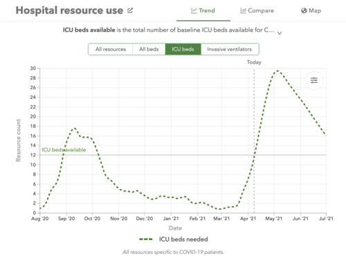346x256 pixels.
Task: Click the 'Jul '21' axis label
Action: 326,219
